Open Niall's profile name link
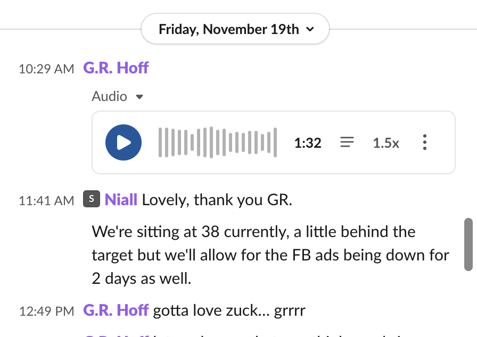The image size is (477, 337). (x=121, y=200)
